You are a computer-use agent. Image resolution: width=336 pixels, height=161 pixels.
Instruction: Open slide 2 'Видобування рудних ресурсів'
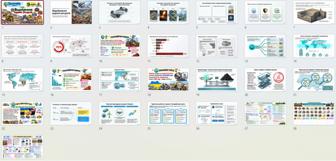71,12
